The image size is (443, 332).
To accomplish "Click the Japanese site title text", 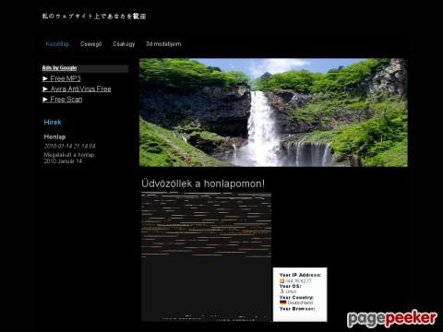I will pos(94,17).
